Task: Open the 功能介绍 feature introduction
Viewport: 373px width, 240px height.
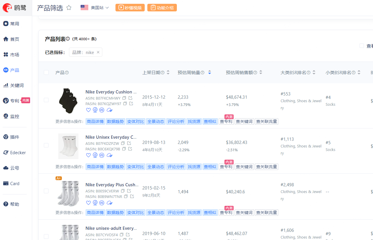Action: (x=162, y=8)
